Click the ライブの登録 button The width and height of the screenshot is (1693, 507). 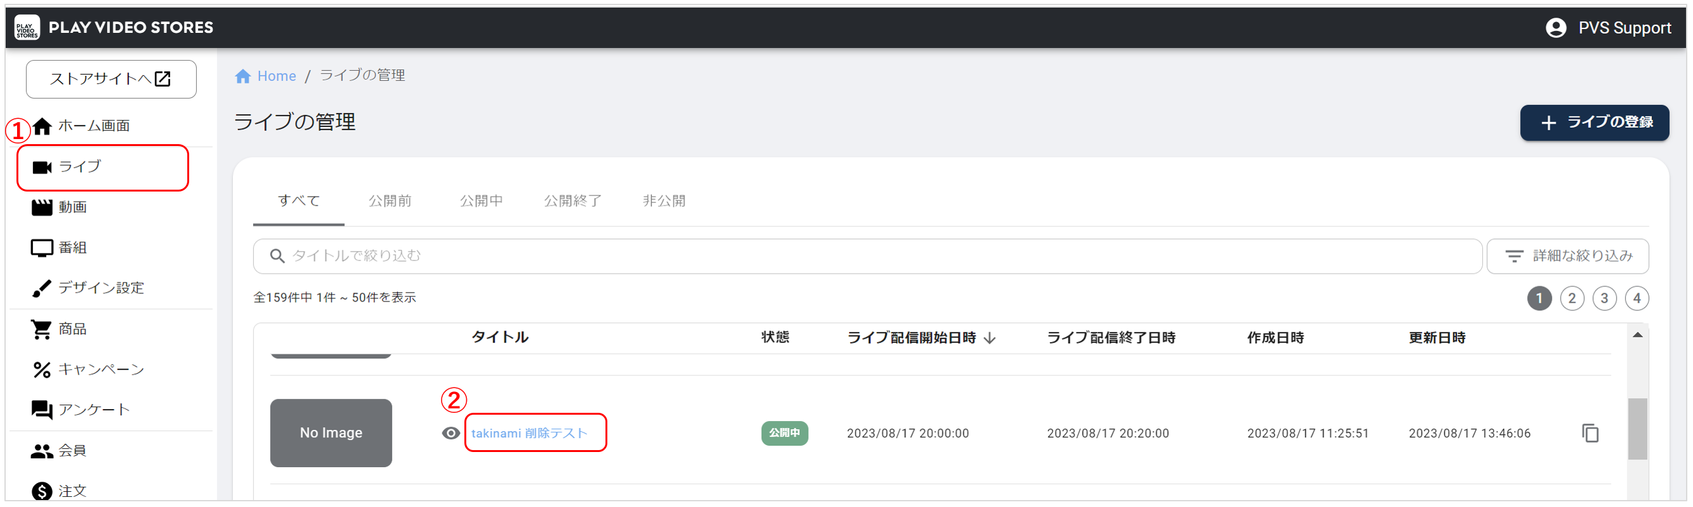click(1594, 123)
